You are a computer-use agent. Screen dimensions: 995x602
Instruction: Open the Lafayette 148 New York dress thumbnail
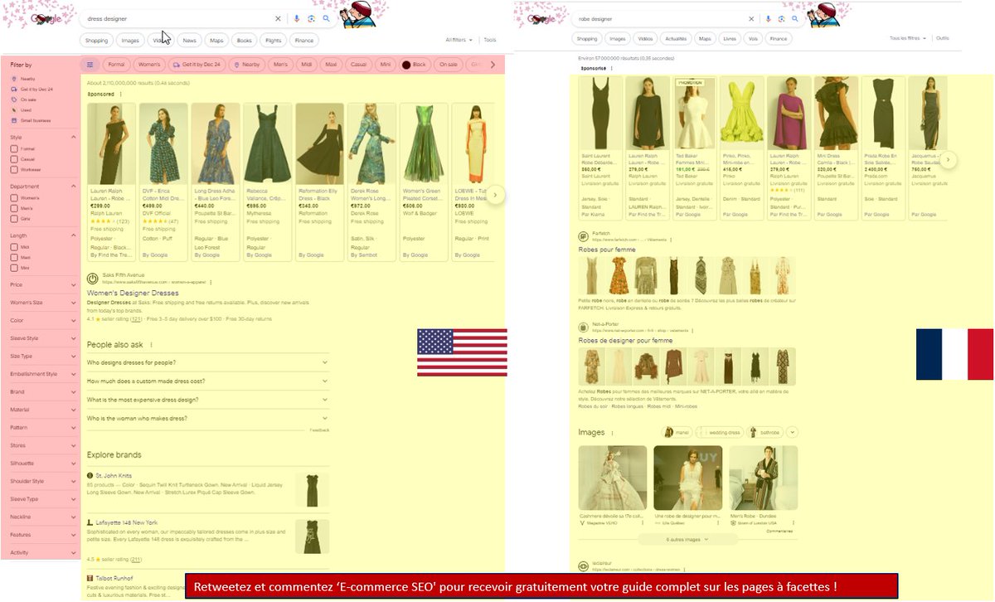[x=312, y=536]
